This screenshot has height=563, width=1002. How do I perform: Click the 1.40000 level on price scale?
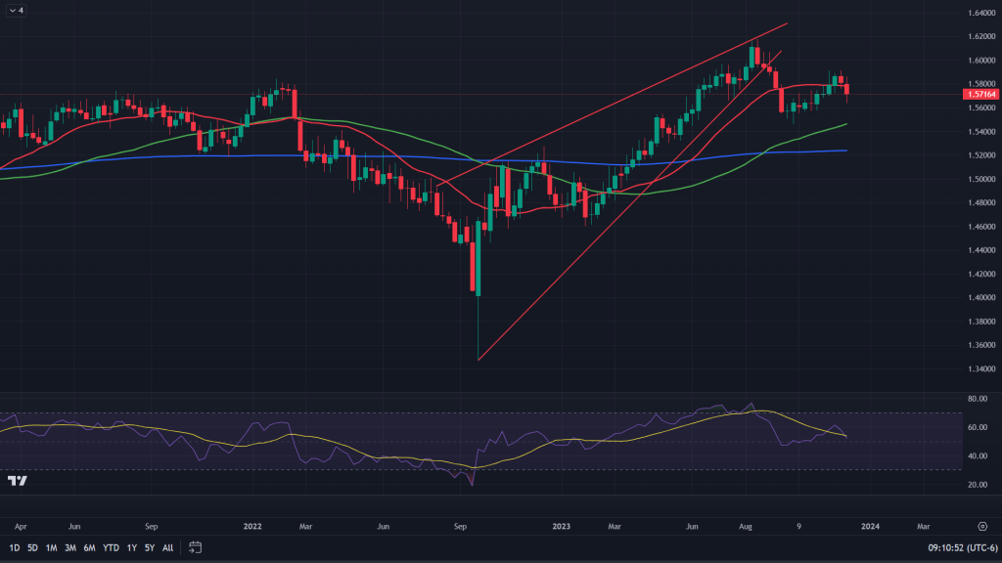pyautogui.click(x=979, y=298)
